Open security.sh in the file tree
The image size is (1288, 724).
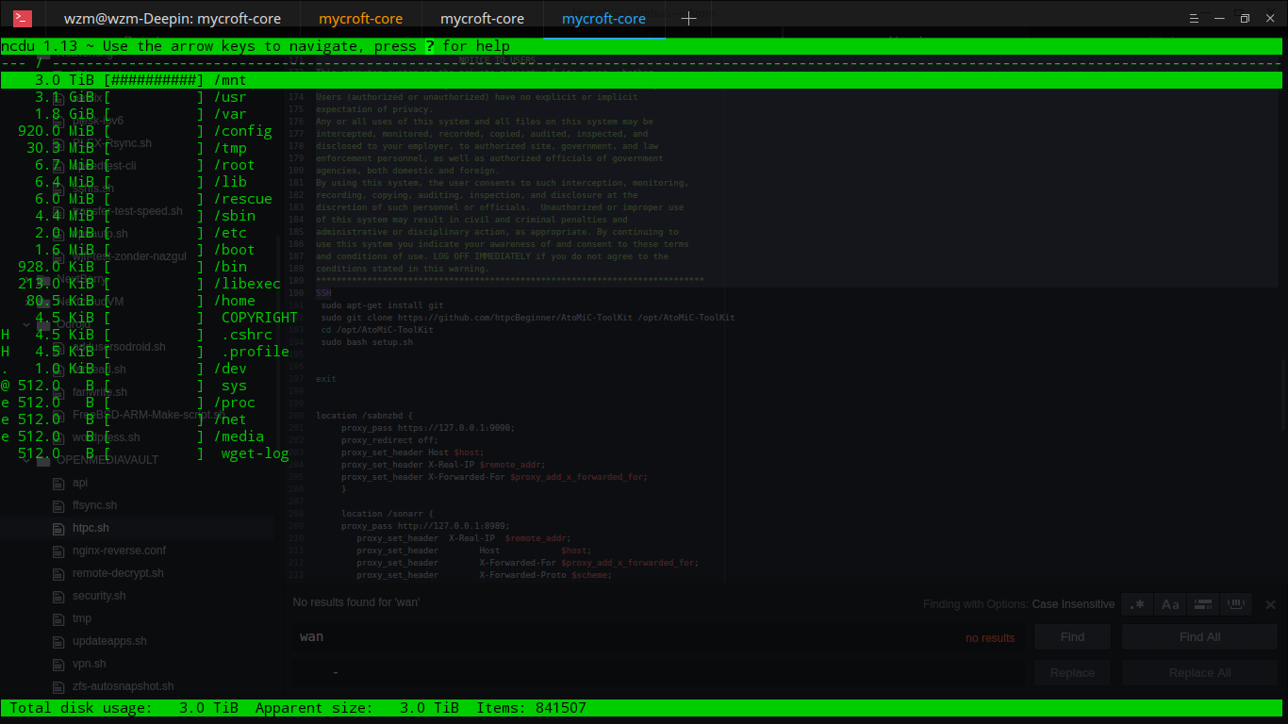pyautogui.click(x=99, y=596)
